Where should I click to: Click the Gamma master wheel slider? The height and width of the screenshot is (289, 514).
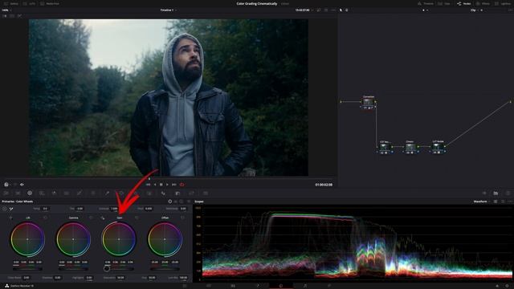(73, 269)
